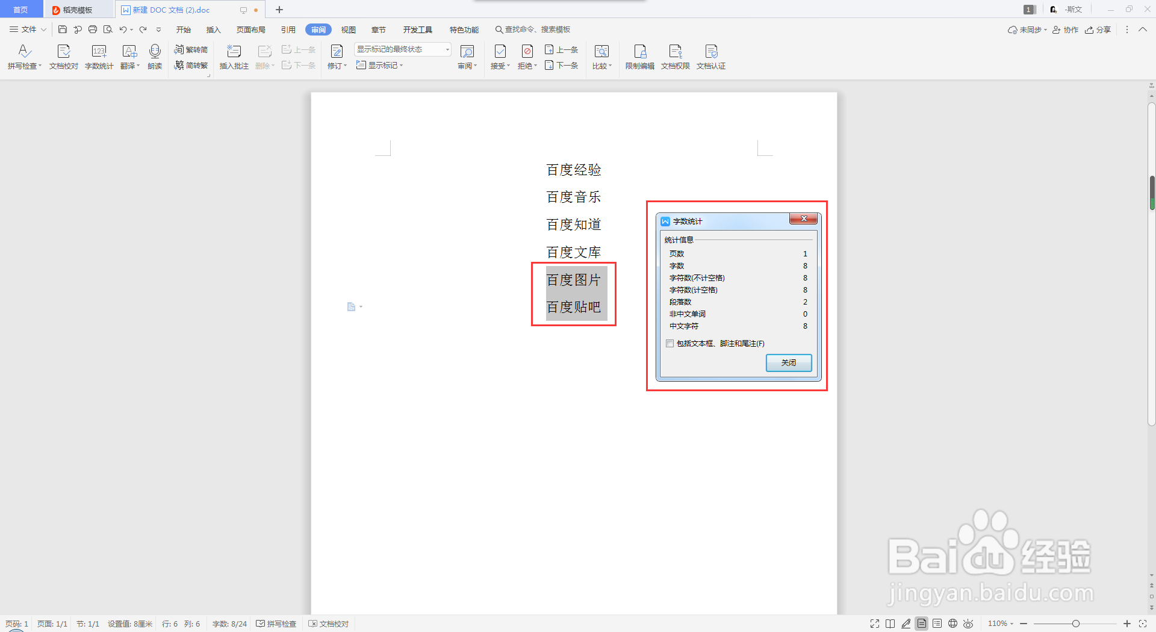1156x632 pixels.
Task: Accept the change with 接受
Action: pos(500,57)
